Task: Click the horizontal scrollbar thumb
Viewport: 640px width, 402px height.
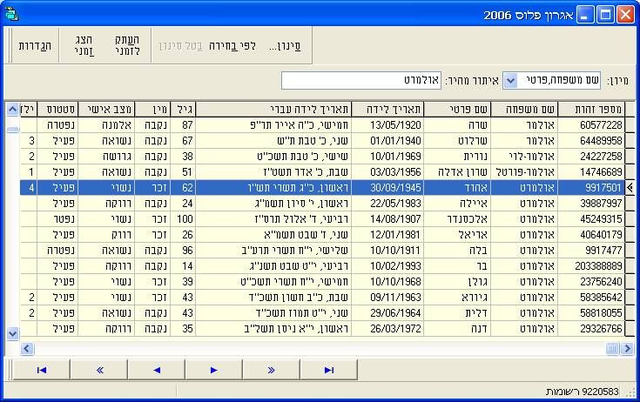Action: pos(612,349)
